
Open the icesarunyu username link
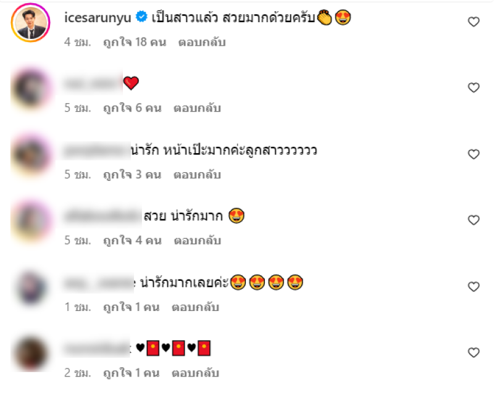pos(98,18)
